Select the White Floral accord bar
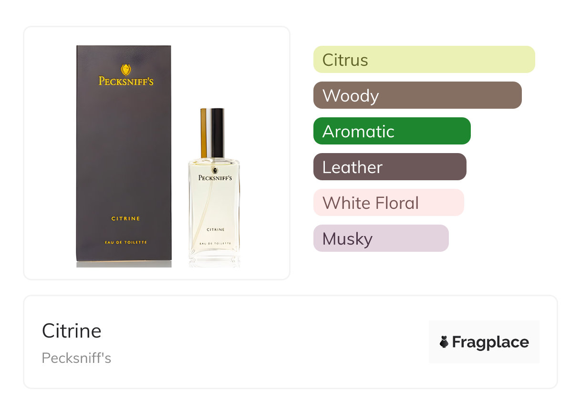Viewport: 581px width, 412px height. point(389,203)
